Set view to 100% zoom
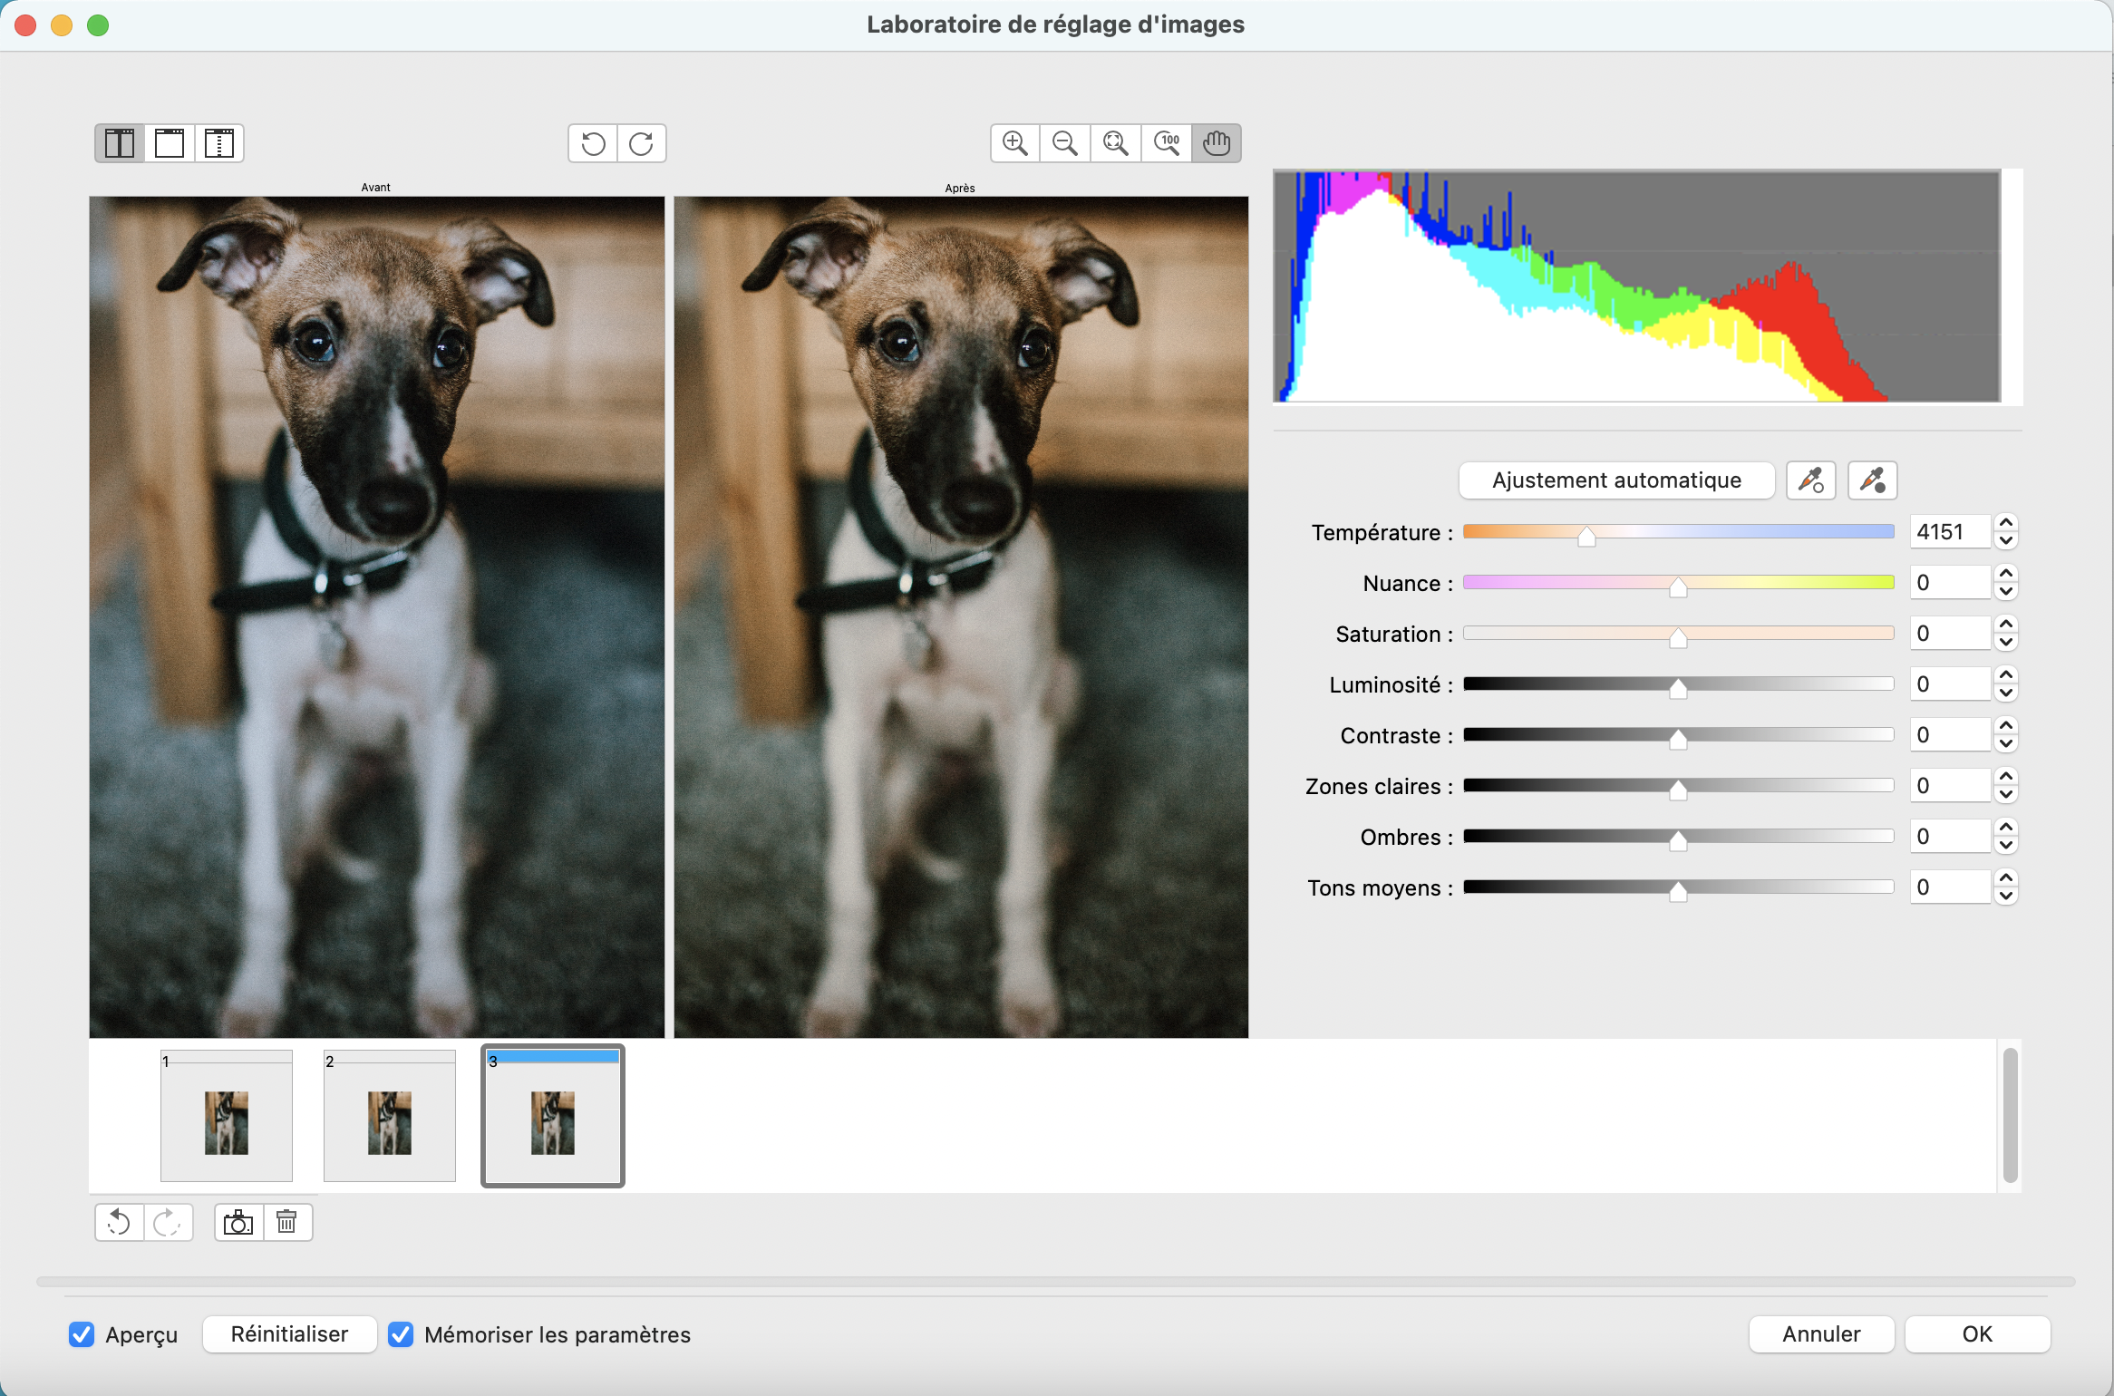 (x=1166, y=143)
